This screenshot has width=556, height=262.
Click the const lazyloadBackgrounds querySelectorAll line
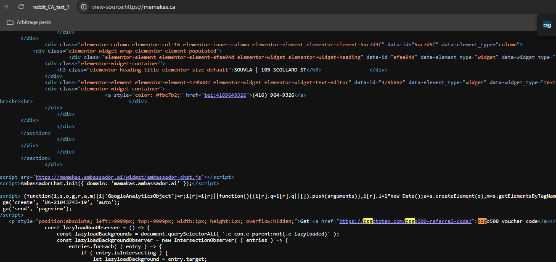tap(198, 234)
